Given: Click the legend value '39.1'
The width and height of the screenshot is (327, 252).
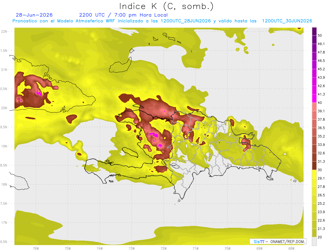Looking at the screenshot, I should (x=321, y=111).
